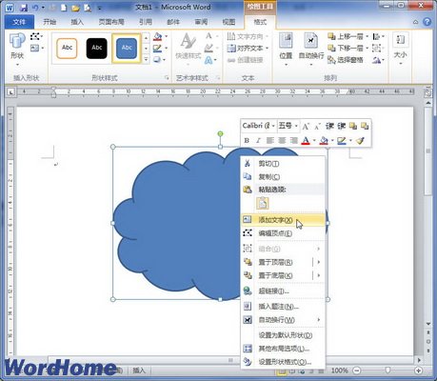Viewport: 437px width, 381px height.
Task: Open the Position (位置) ribbon button
Action: (x=286, y=49)
